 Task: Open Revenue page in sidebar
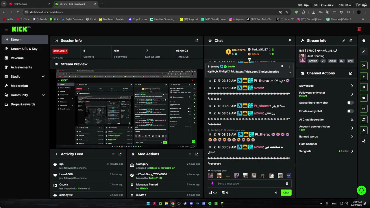[25, 58]
